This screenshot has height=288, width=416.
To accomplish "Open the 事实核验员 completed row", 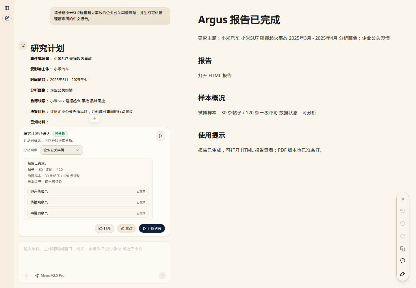I will (x=88, y=191).
